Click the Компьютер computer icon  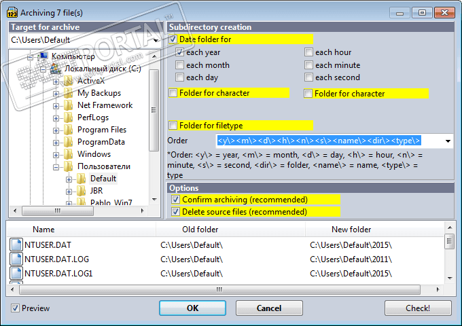[x=43, y=56]
